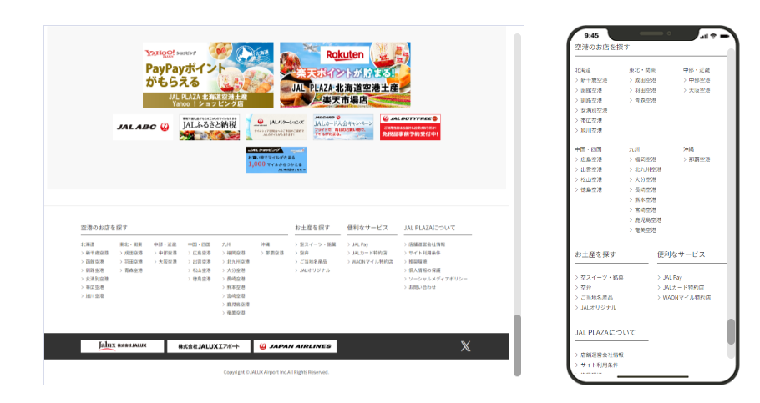The height and width of the screenshot is (403, 760).
Task: Open 空弁 in the desktop footer
Action: click(x=304, y=253)
